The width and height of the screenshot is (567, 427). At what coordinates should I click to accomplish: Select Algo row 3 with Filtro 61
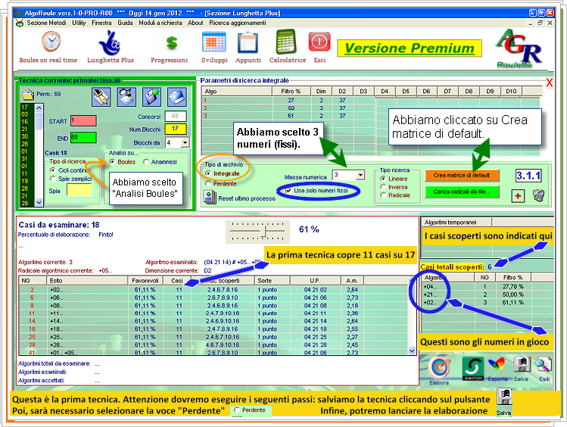pyautogui.click(x=371, y=116)
